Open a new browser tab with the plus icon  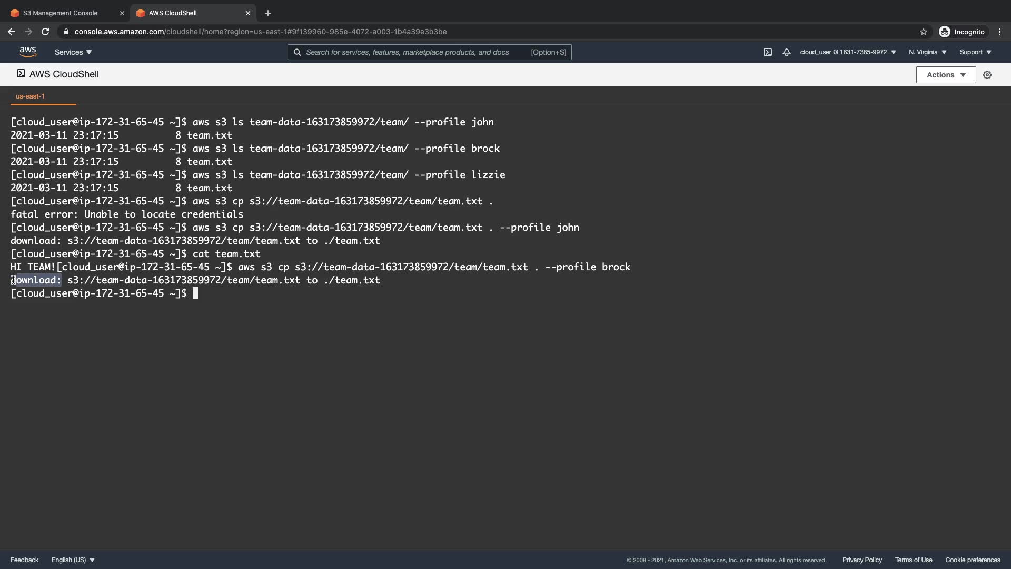(267, 13)
